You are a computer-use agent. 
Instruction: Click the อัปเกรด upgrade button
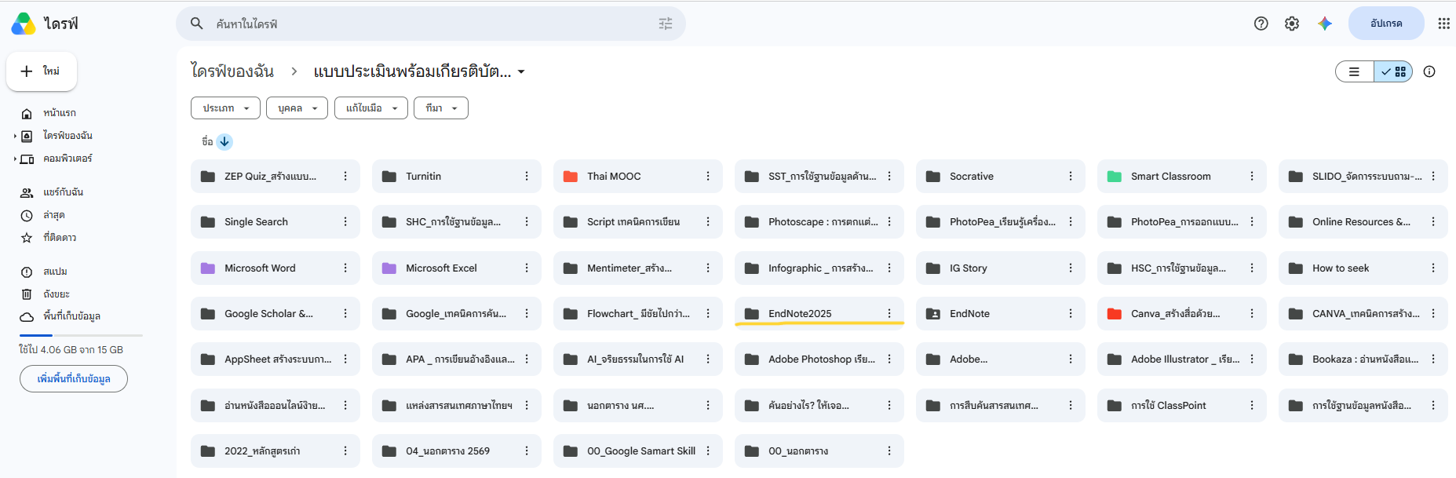(1386, 24)
